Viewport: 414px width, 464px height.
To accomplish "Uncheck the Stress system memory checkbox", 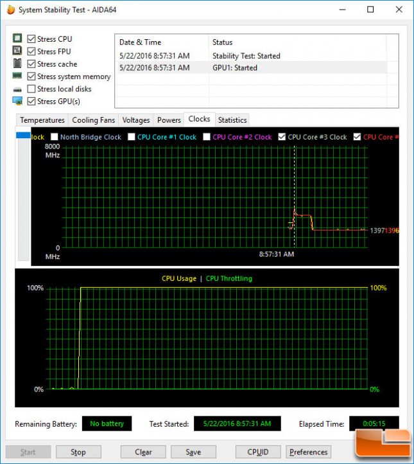I will click(31, 76).
